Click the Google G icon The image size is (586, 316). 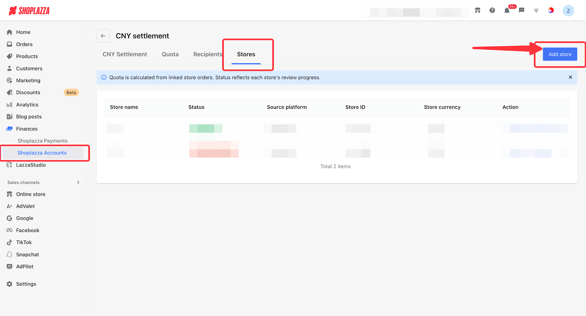click(x=9, y=218)
